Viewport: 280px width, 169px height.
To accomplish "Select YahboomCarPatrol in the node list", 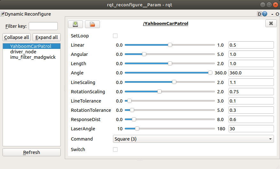I will (32, 46).
